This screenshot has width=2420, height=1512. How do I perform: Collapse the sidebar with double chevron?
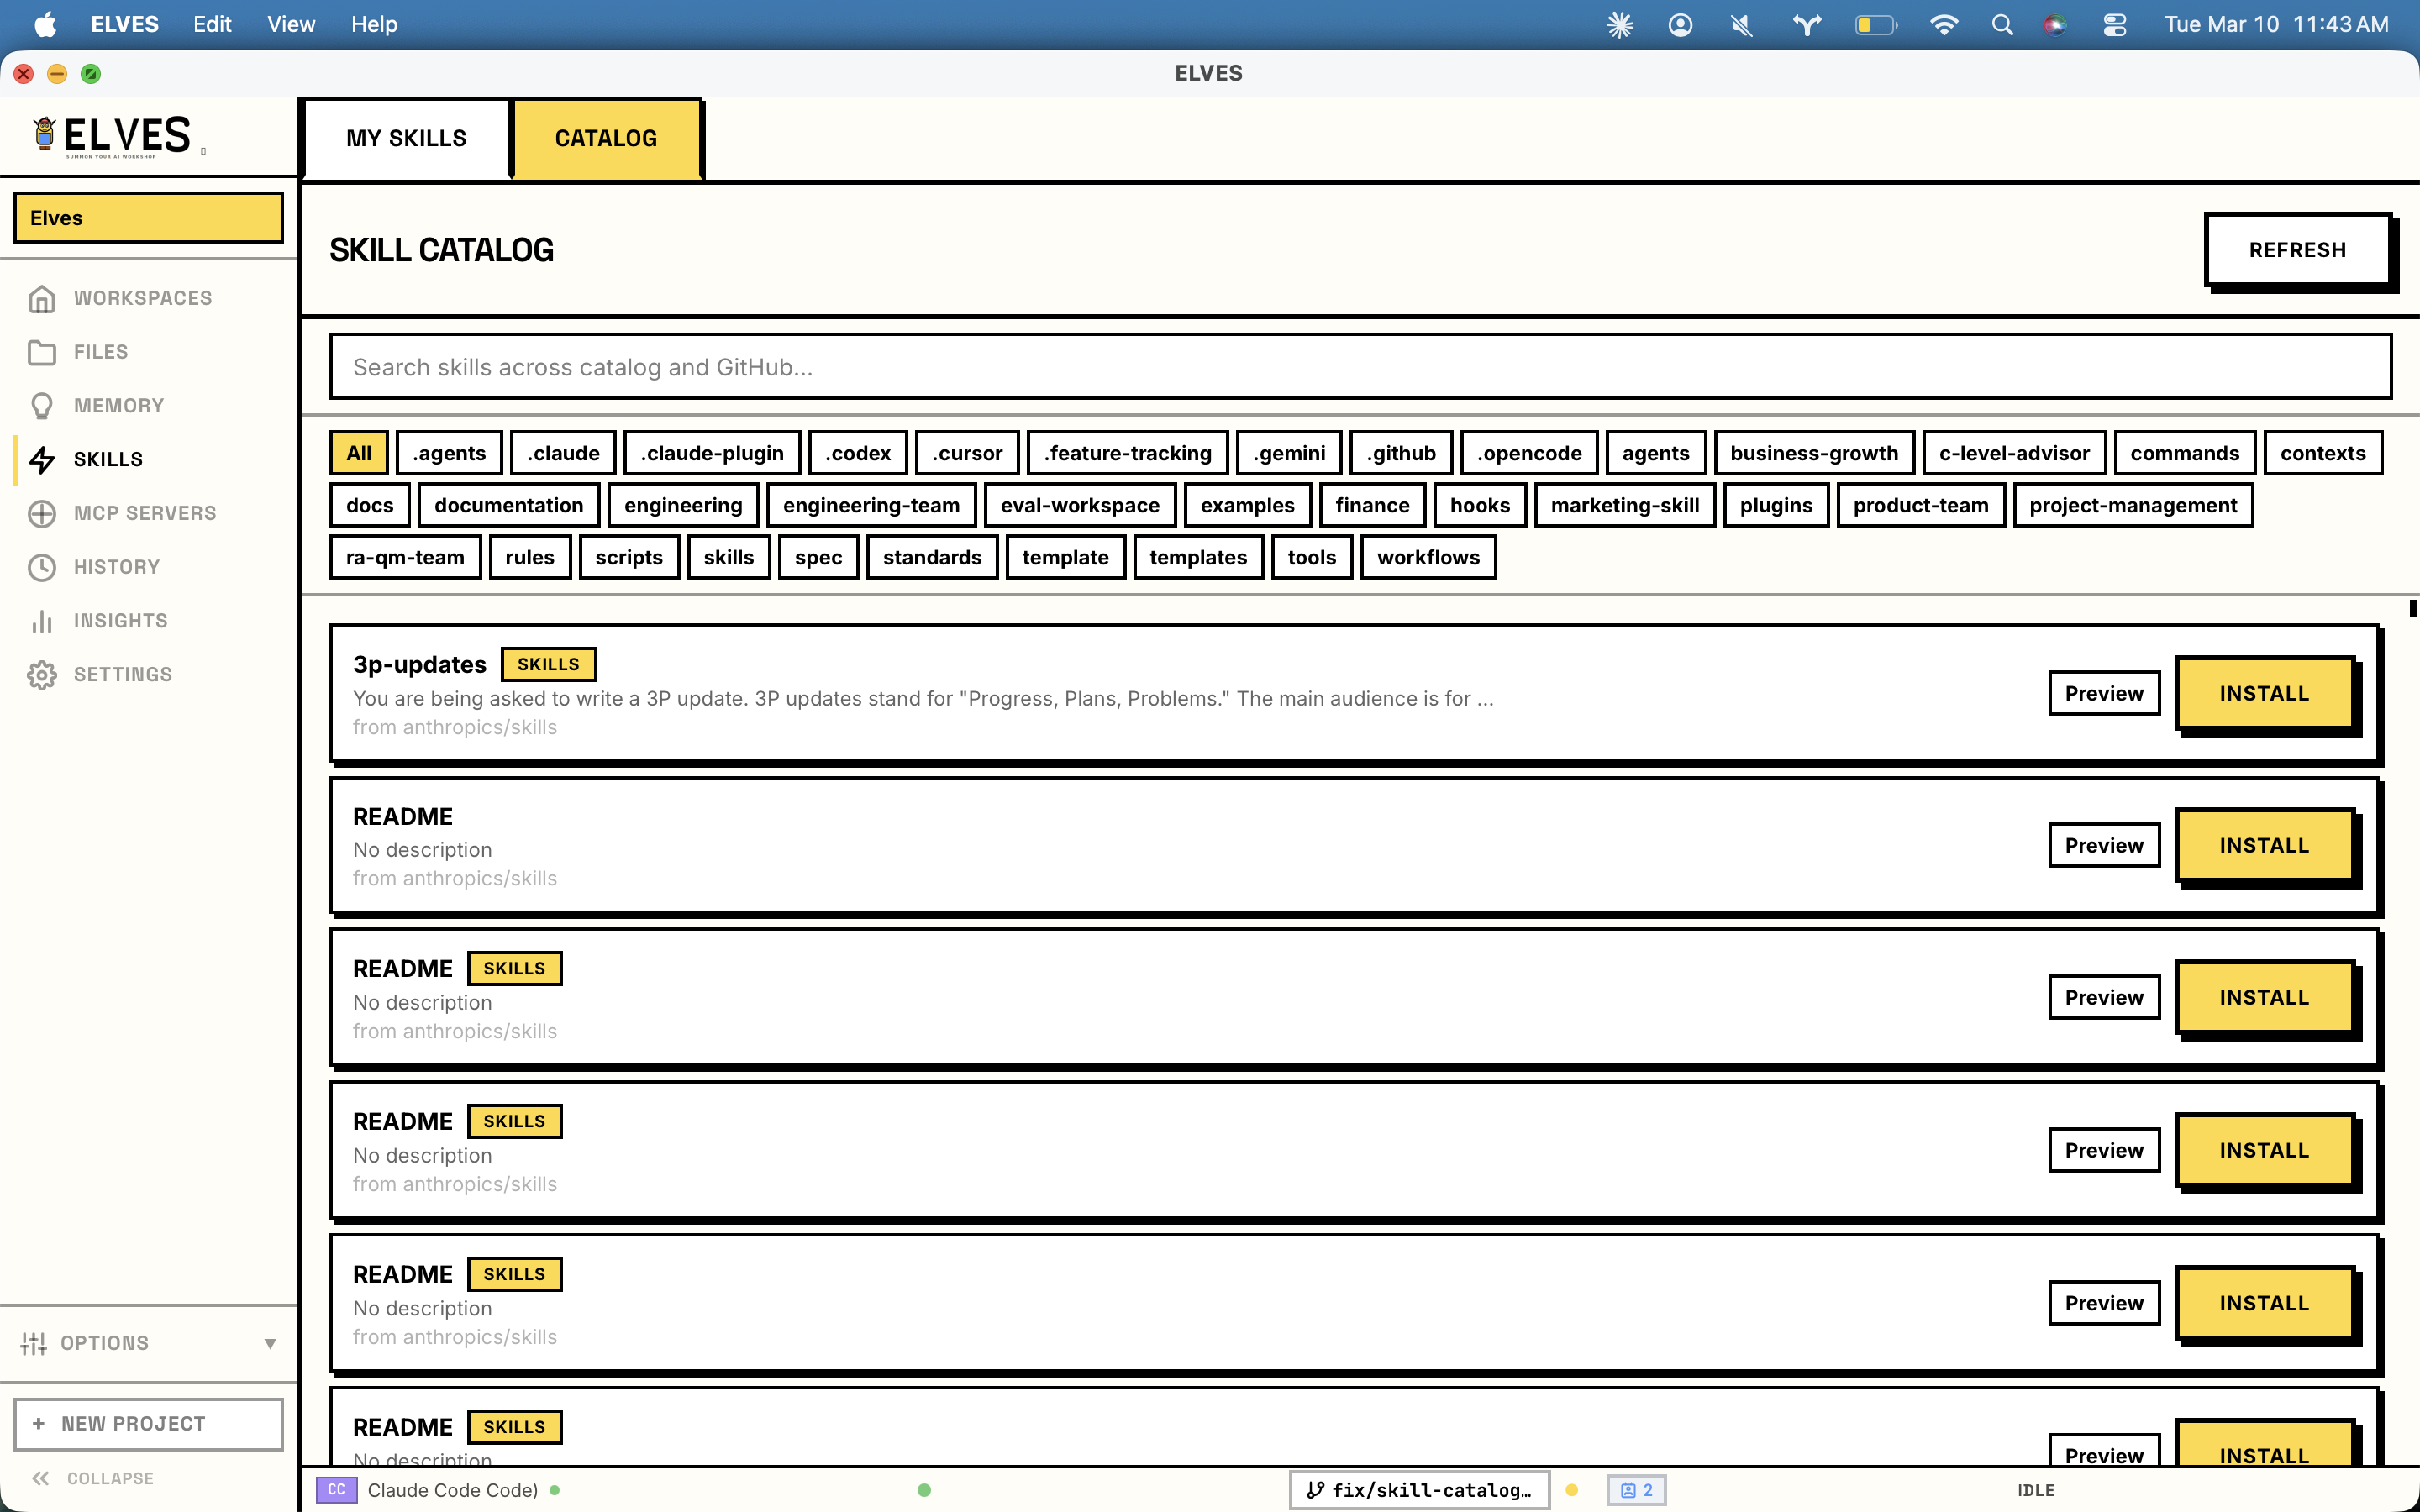pyautogui.click(x=41, y=1478)
